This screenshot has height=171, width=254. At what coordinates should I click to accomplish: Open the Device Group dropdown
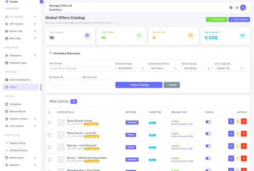tap(197, 68)
